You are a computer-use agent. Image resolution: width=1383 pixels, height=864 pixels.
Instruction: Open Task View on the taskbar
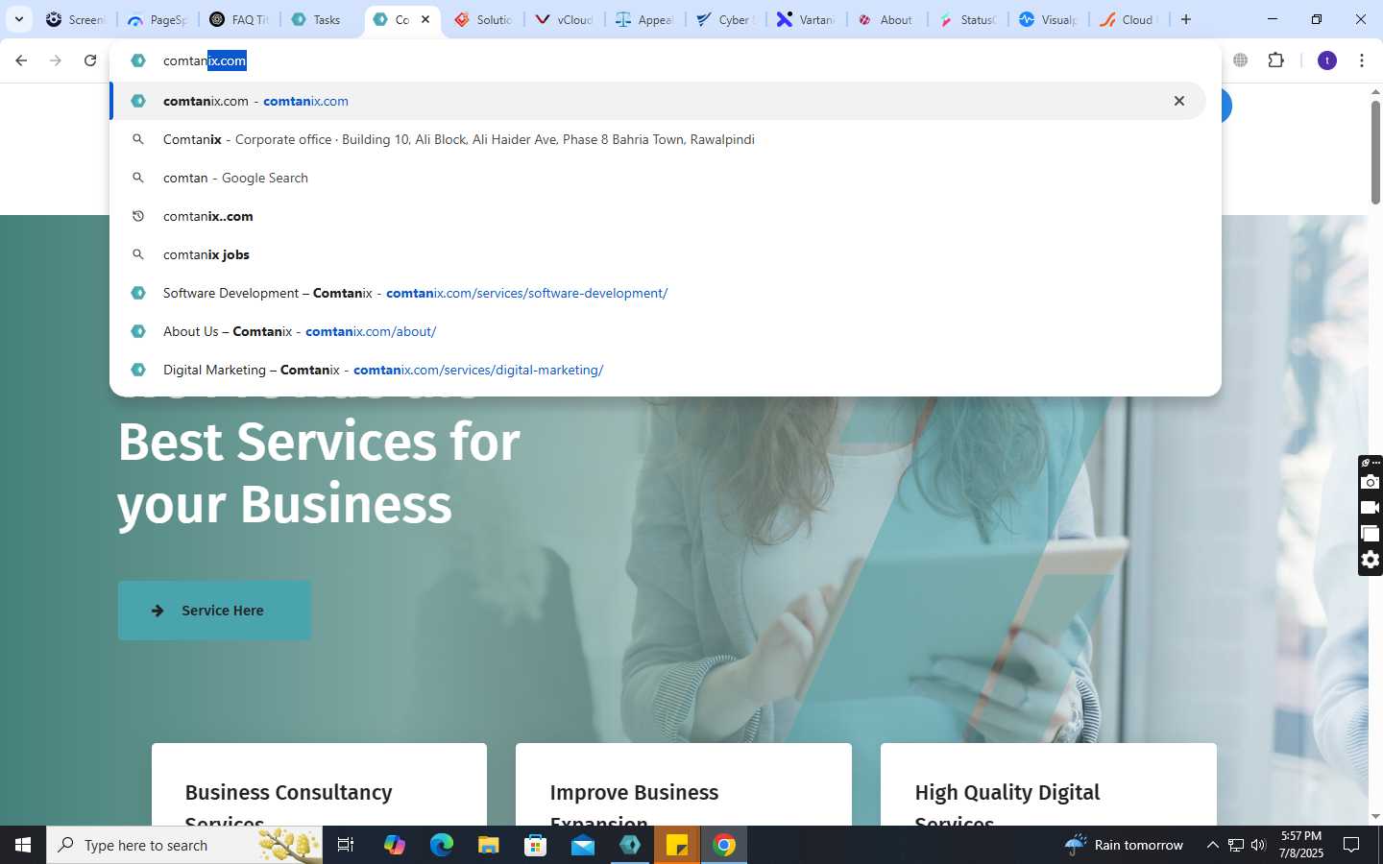coord(346,845)
